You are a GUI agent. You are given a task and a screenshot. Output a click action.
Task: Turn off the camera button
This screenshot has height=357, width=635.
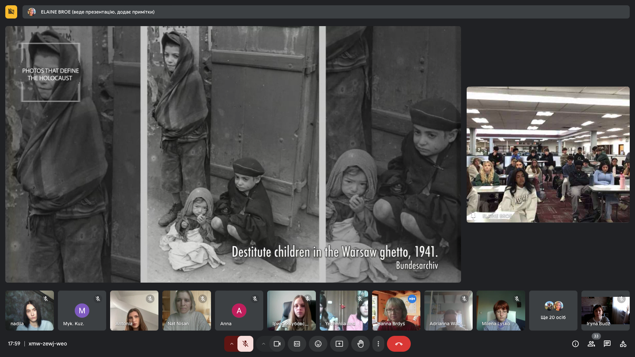(x=277, y=344)
